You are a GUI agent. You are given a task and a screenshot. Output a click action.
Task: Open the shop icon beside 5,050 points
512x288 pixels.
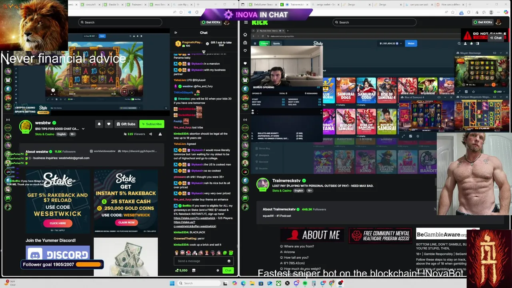[194, 270]
